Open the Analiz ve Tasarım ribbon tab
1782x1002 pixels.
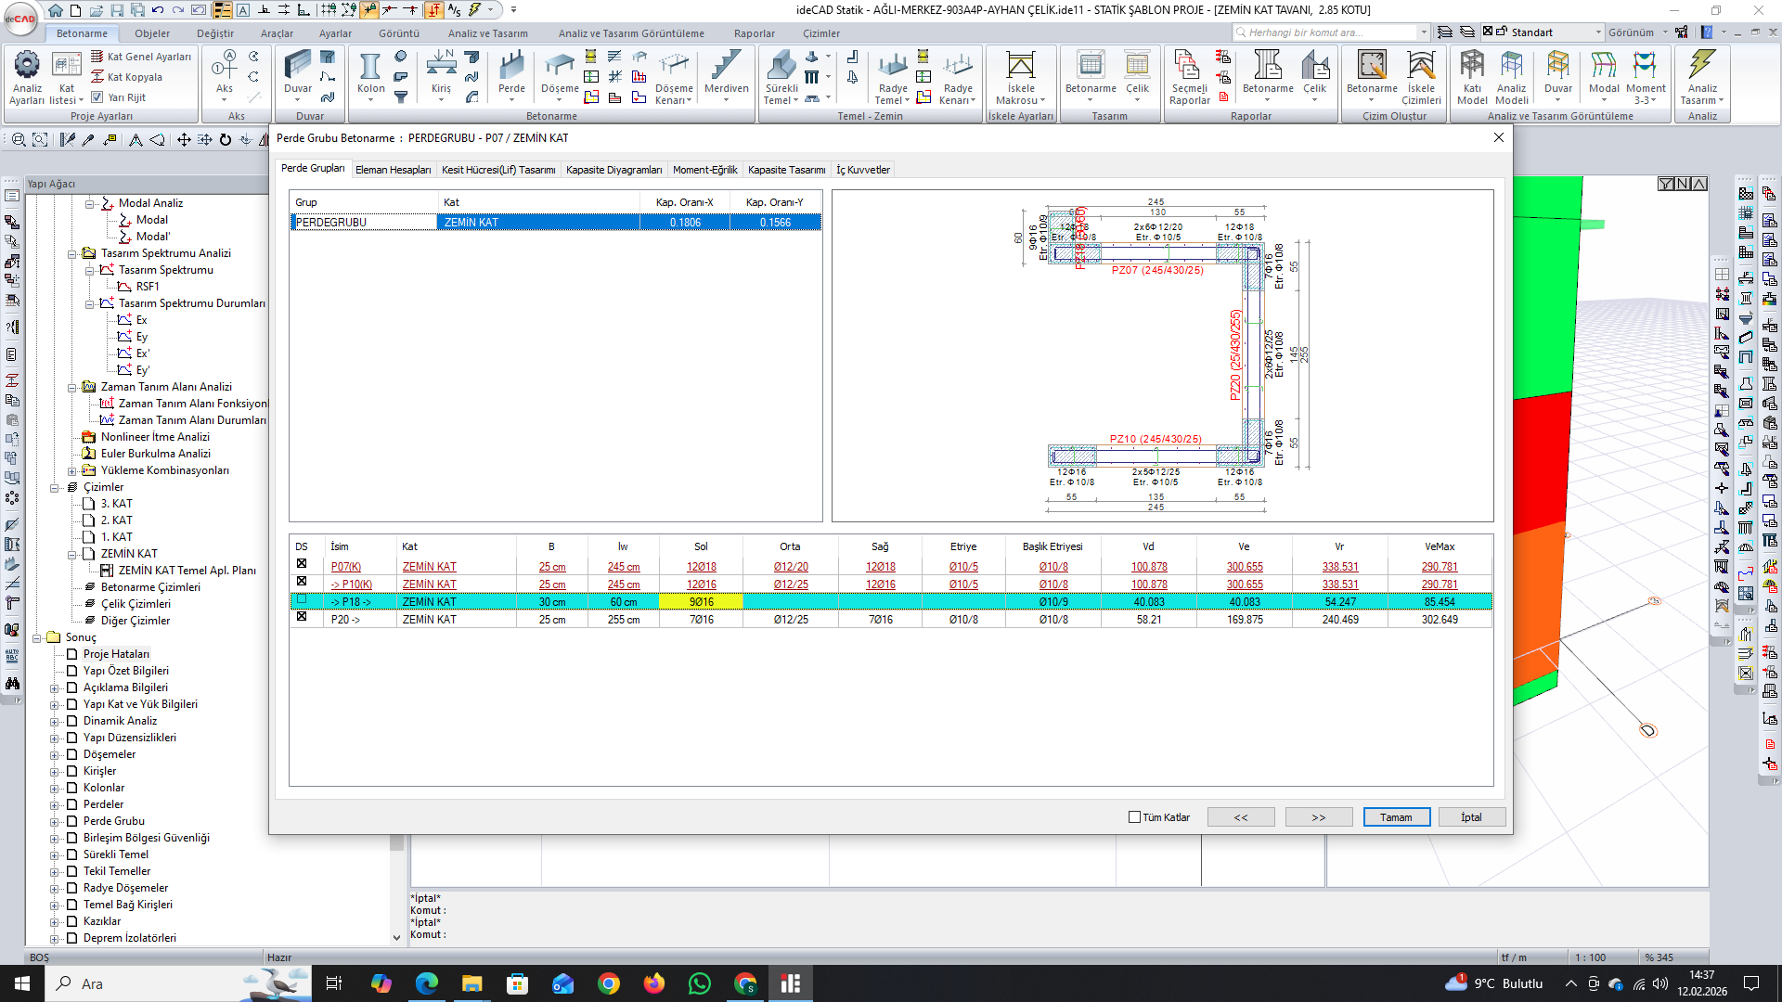(487, 33)
